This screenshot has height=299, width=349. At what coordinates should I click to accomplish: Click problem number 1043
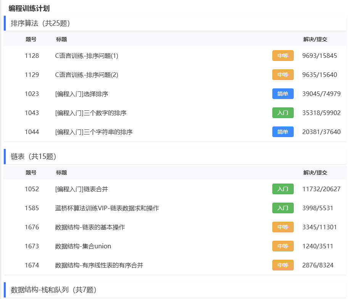coord(32,113)
